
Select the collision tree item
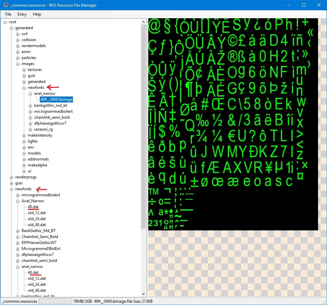(29, 40)
